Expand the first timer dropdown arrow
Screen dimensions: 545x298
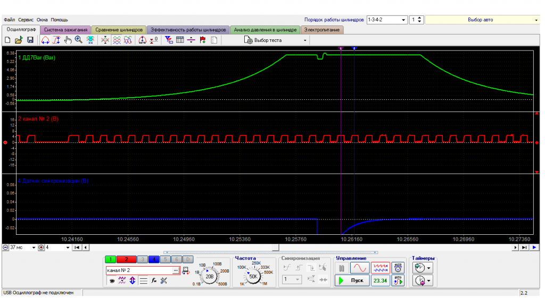428,268
